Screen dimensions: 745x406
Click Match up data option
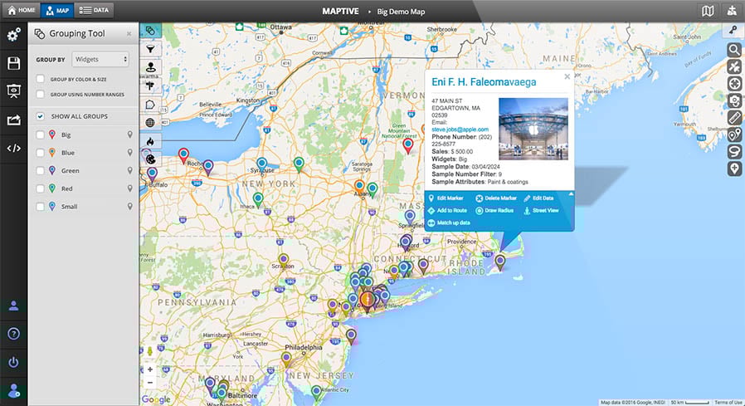tap(449, 223)
